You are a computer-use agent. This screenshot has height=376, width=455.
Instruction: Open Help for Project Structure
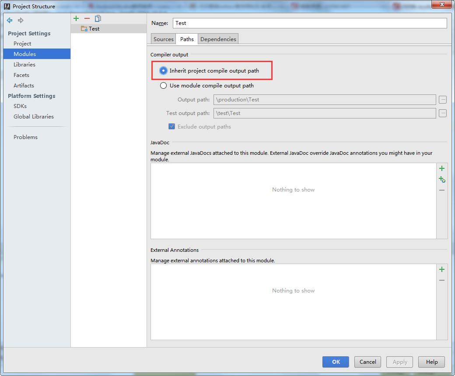click(431, 362)
